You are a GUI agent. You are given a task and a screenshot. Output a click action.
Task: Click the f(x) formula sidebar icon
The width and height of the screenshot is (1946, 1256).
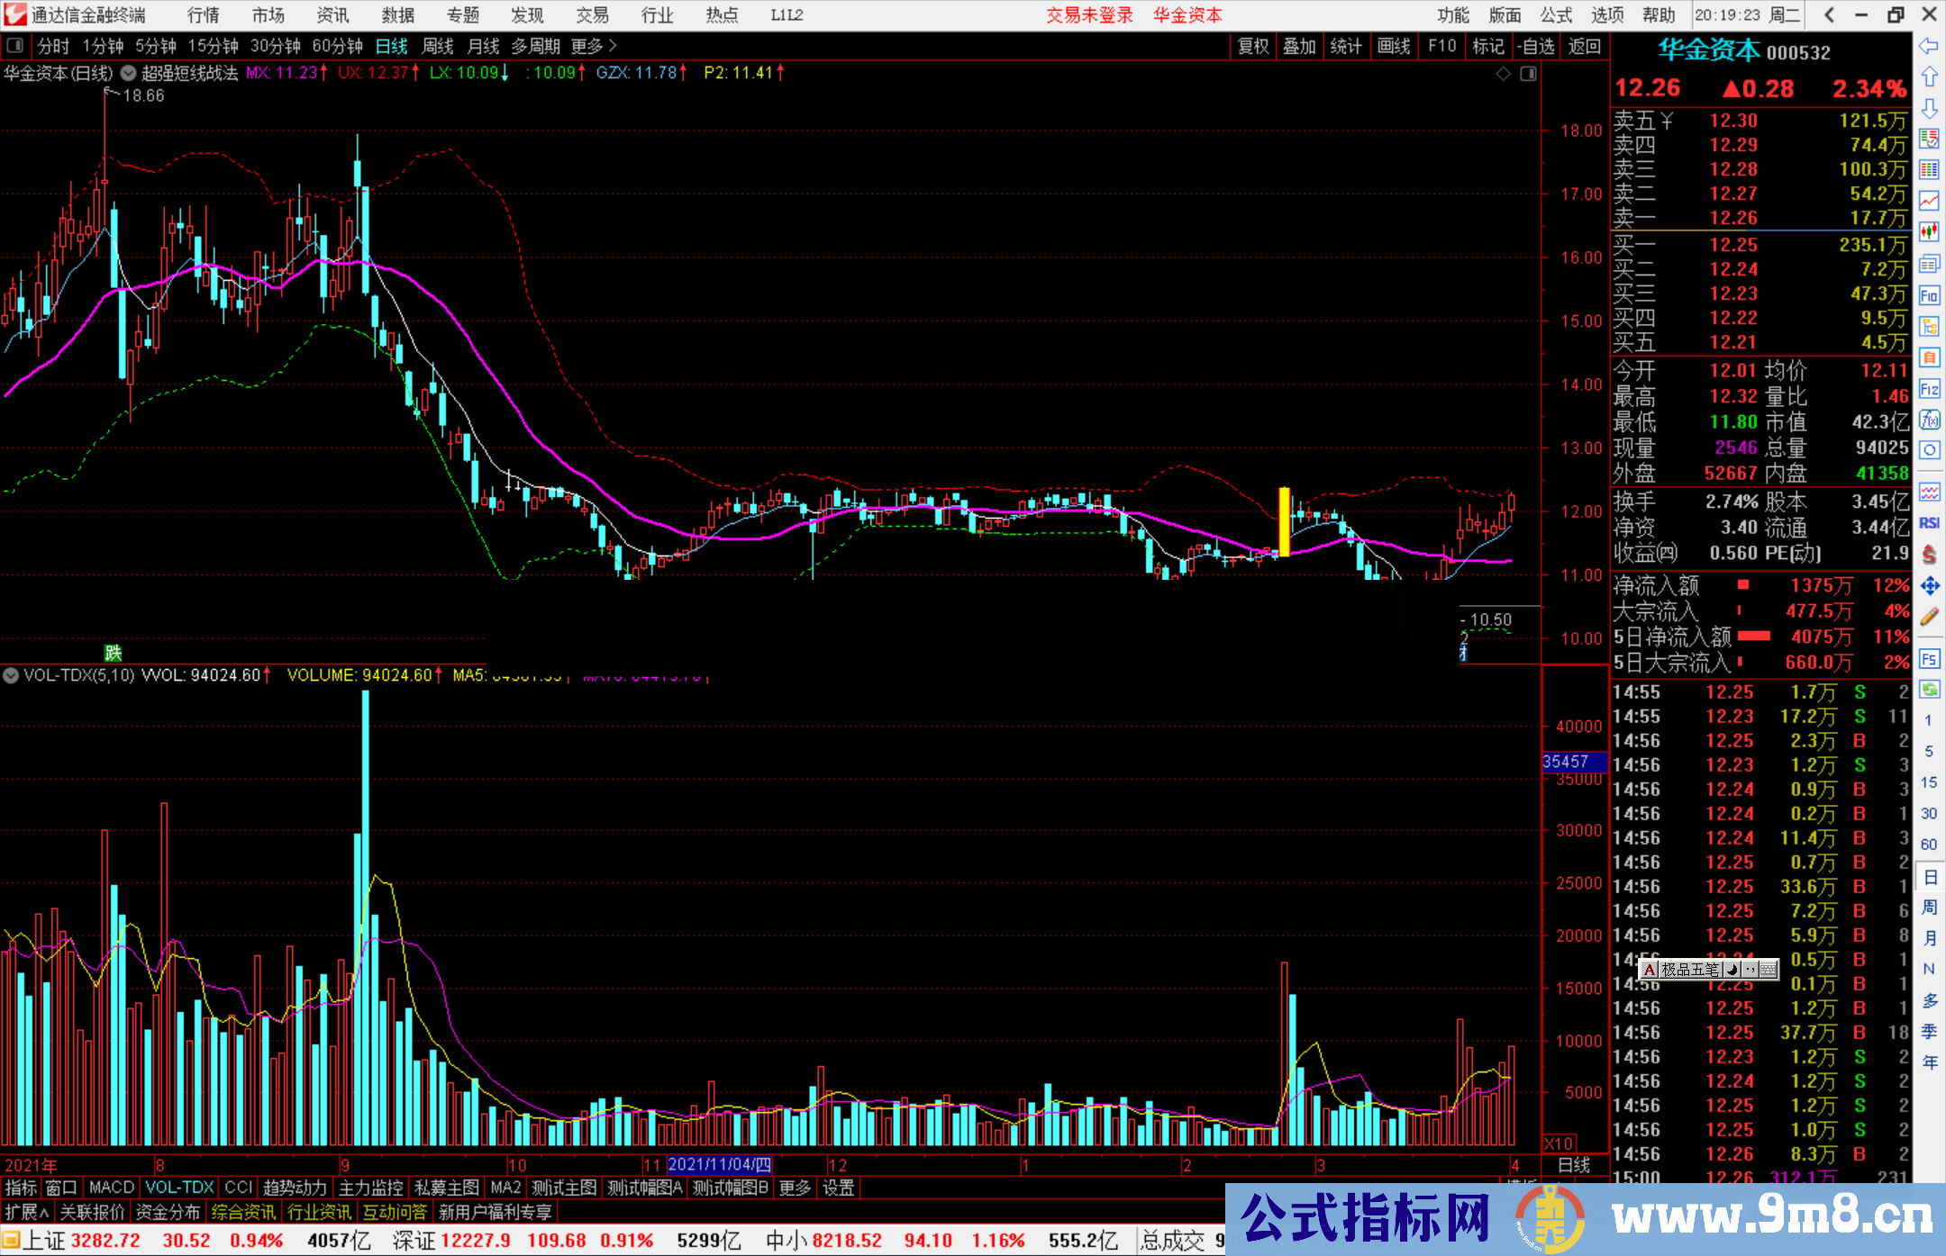click(1929, 420)
